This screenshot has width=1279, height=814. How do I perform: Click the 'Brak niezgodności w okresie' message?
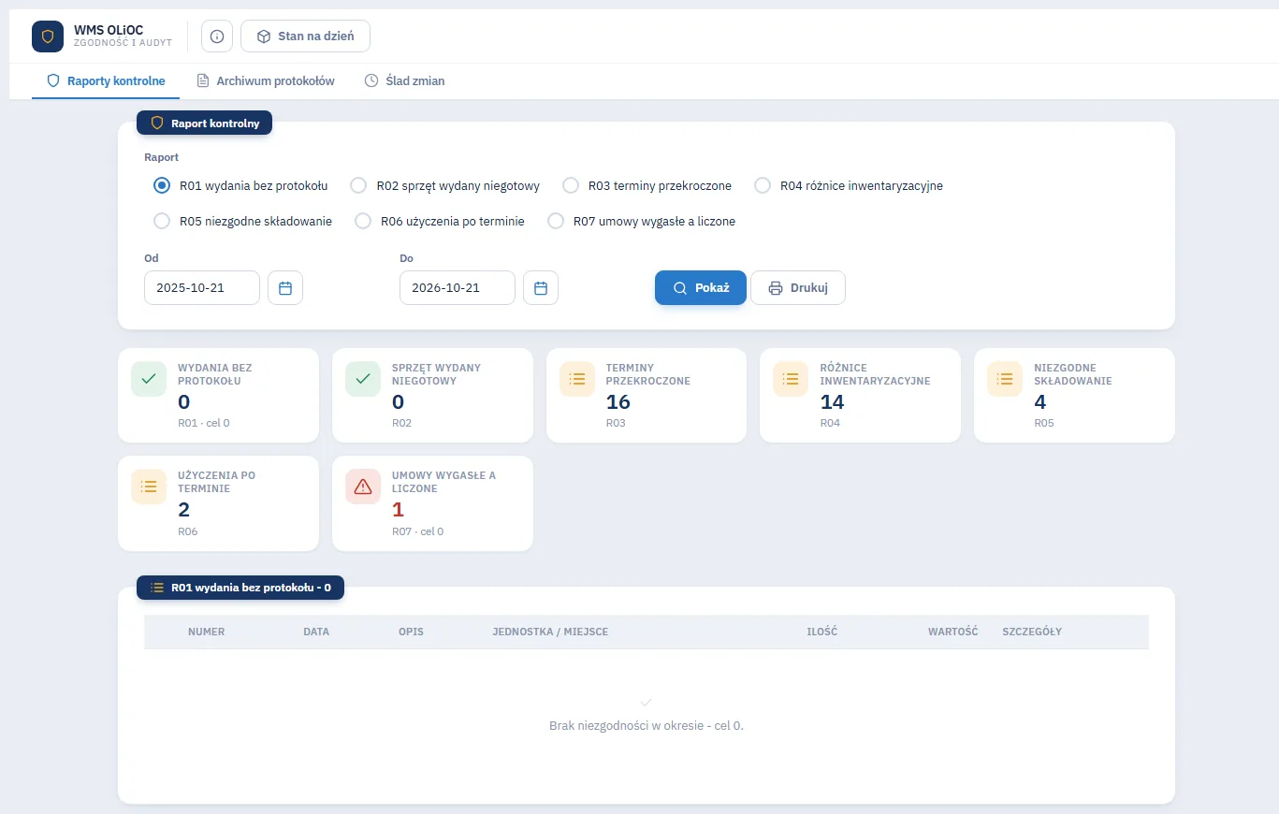(x=647, y=726)
